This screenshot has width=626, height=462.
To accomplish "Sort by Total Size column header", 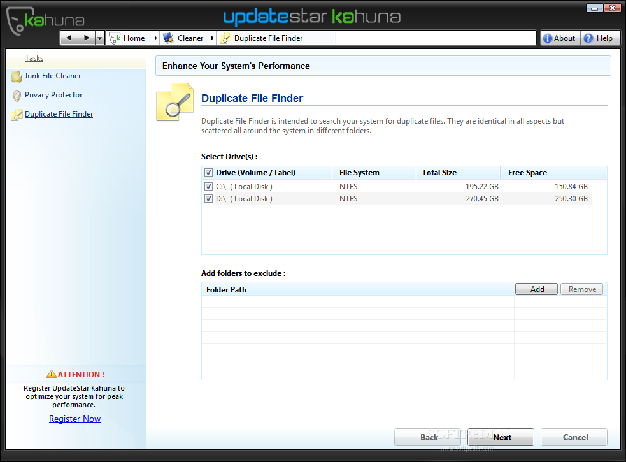I will 439,172.
